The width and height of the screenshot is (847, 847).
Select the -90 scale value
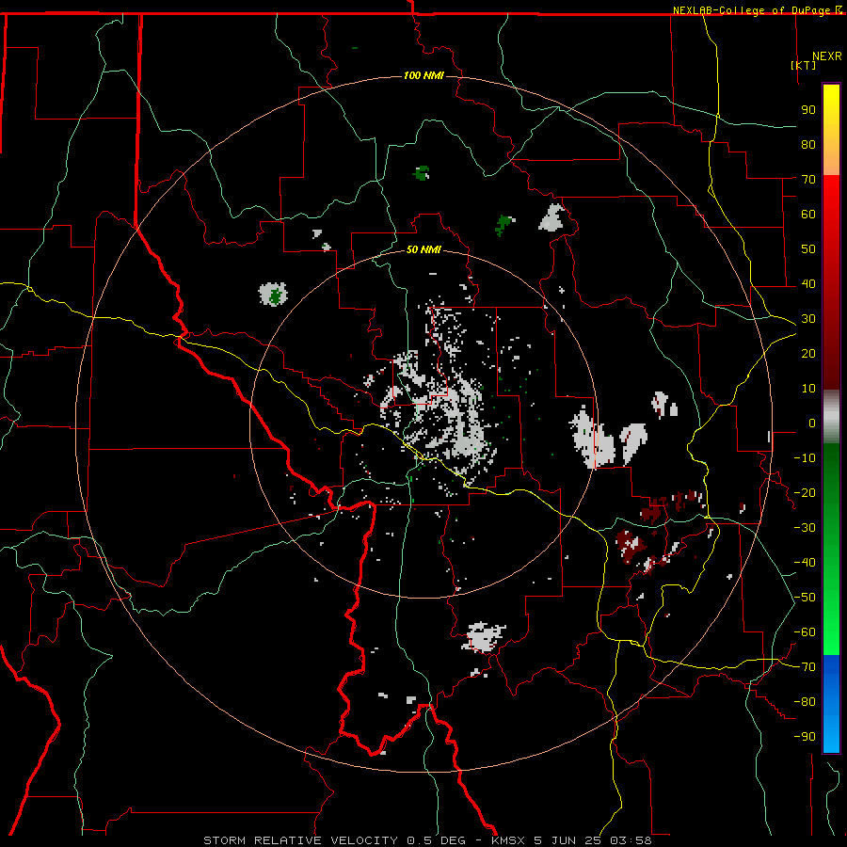[805, 737]
